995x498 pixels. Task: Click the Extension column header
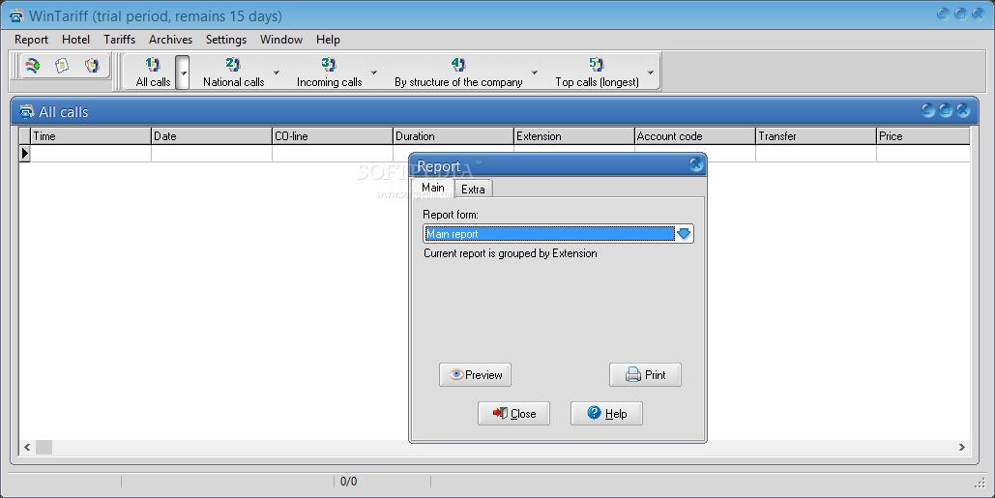point(574,135)
